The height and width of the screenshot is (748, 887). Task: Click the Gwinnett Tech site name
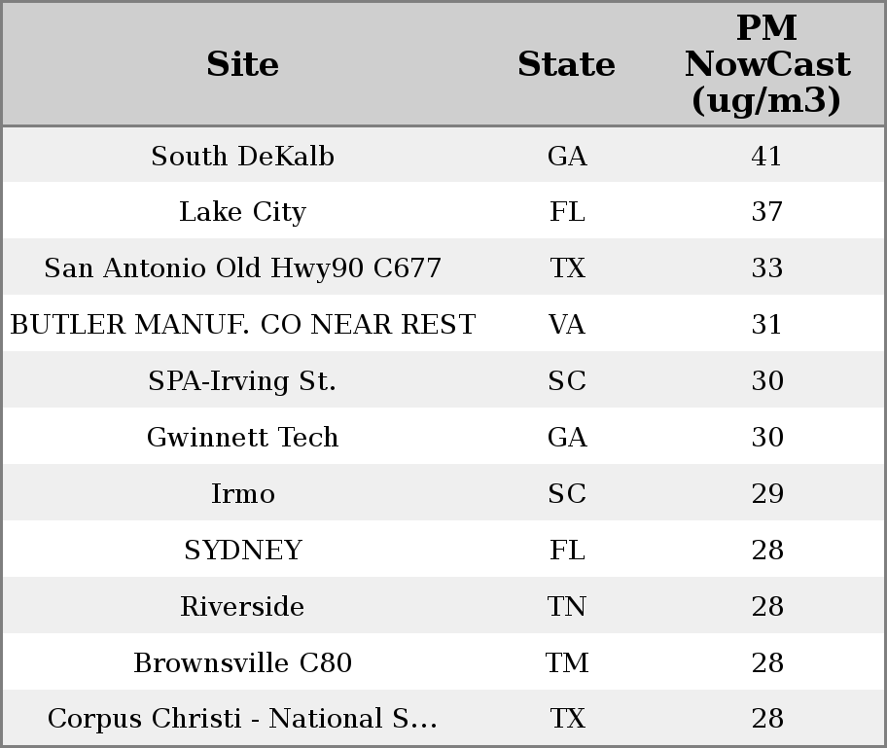coord(242,438)
